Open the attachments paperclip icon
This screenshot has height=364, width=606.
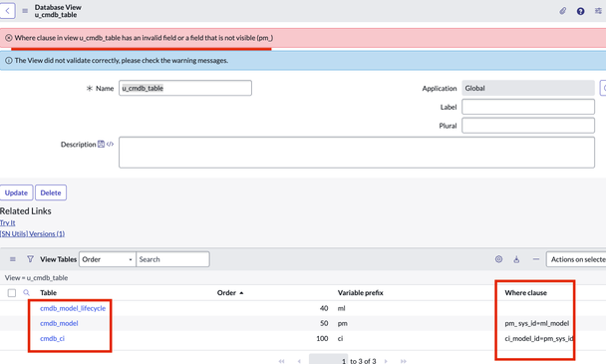(563, 11)
